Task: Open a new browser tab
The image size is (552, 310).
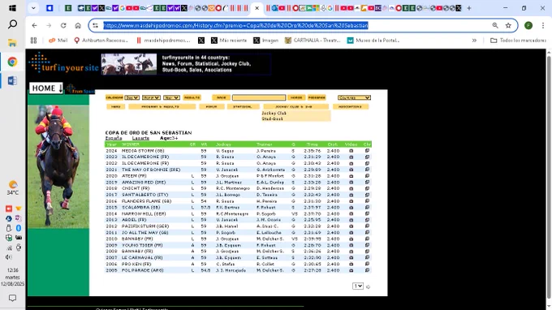Action: 469,8
